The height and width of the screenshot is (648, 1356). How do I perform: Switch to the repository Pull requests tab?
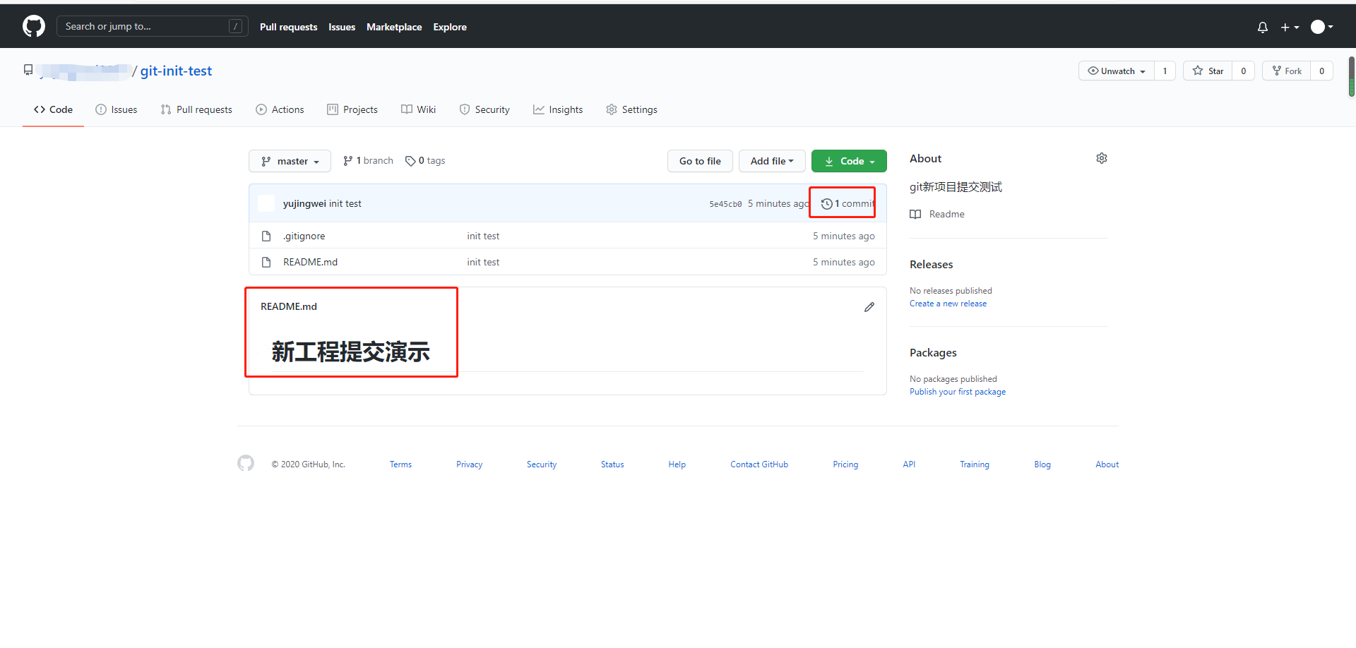coord(196,109)
